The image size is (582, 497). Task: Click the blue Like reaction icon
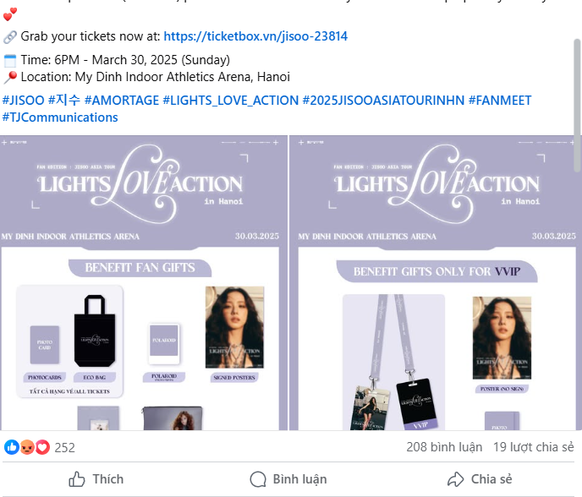click(12, 447)
